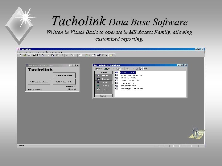Click the Objects header bar

103,73
